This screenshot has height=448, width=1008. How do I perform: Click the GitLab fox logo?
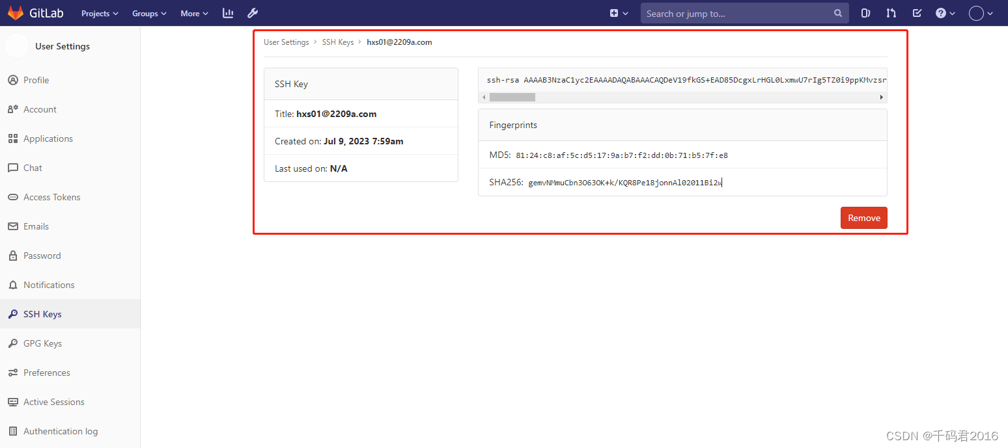(16, 12)
